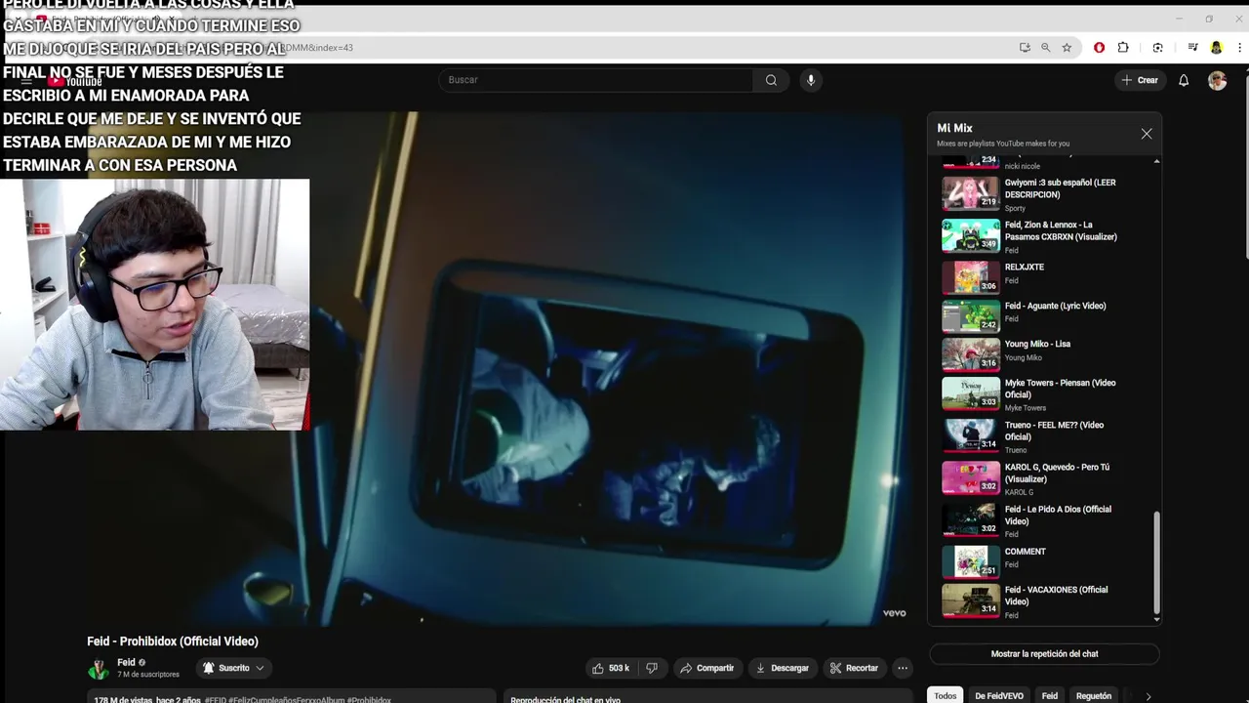Play Feid Aguante Lyric Video thumbnail
This screenshot has width=1249, height=703.
pyautogui.click(x=971, y=315)
